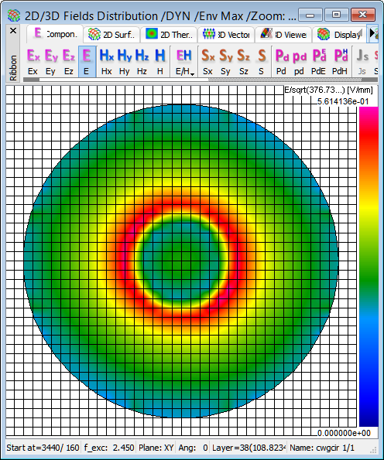384x460 pixels.
Task: Display total Poynting vector S
Action: (261, 62)
